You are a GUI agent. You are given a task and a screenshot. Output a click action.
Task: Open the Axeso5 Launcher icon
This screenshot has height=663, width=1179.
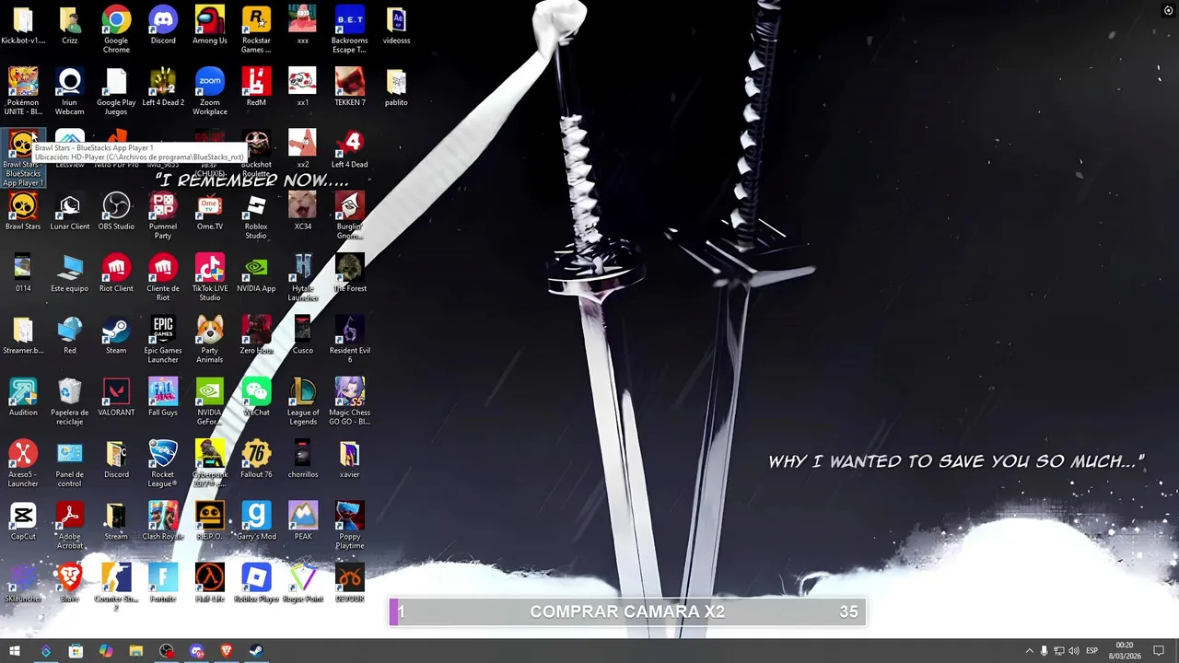tap(23, 462)
